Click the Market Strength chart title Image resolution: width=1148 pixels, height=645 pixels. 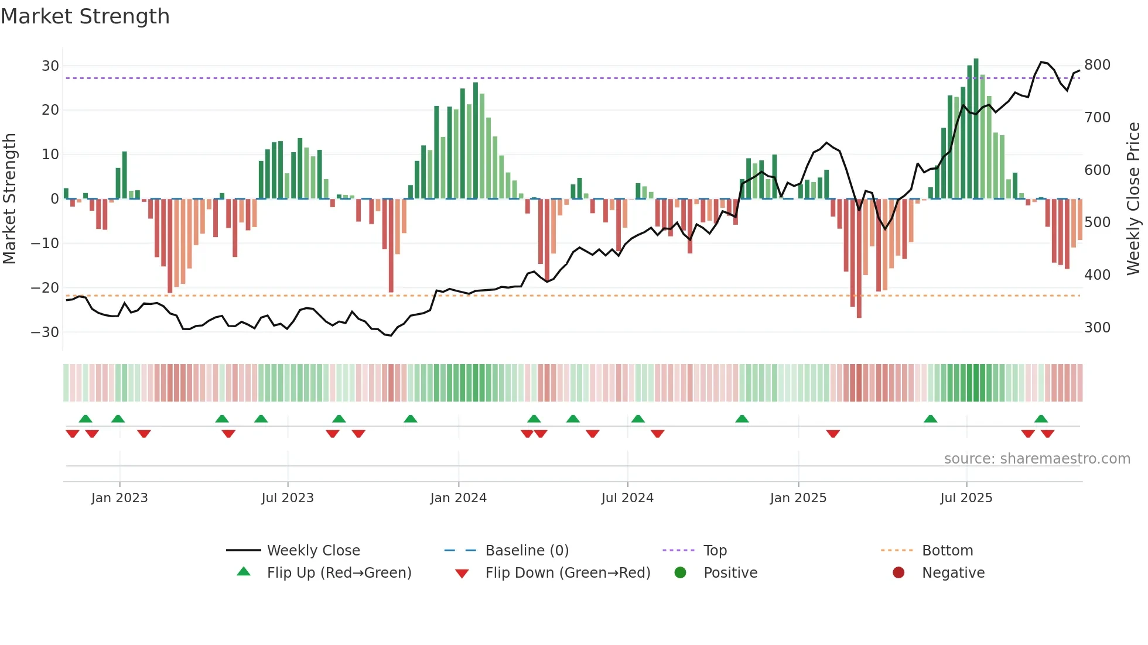pos(86,16)
